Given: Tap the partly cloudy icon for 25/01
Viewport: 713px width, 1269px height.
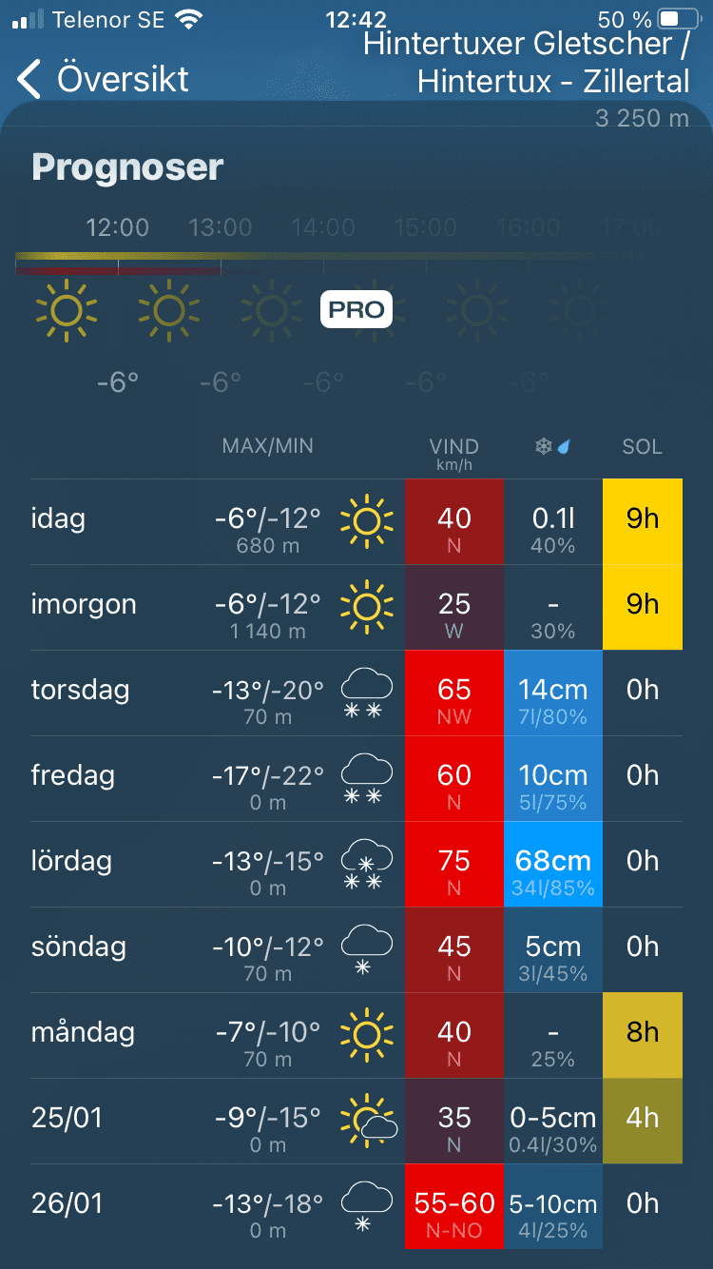Looking at the screenshot, I should click(369, 1122).
